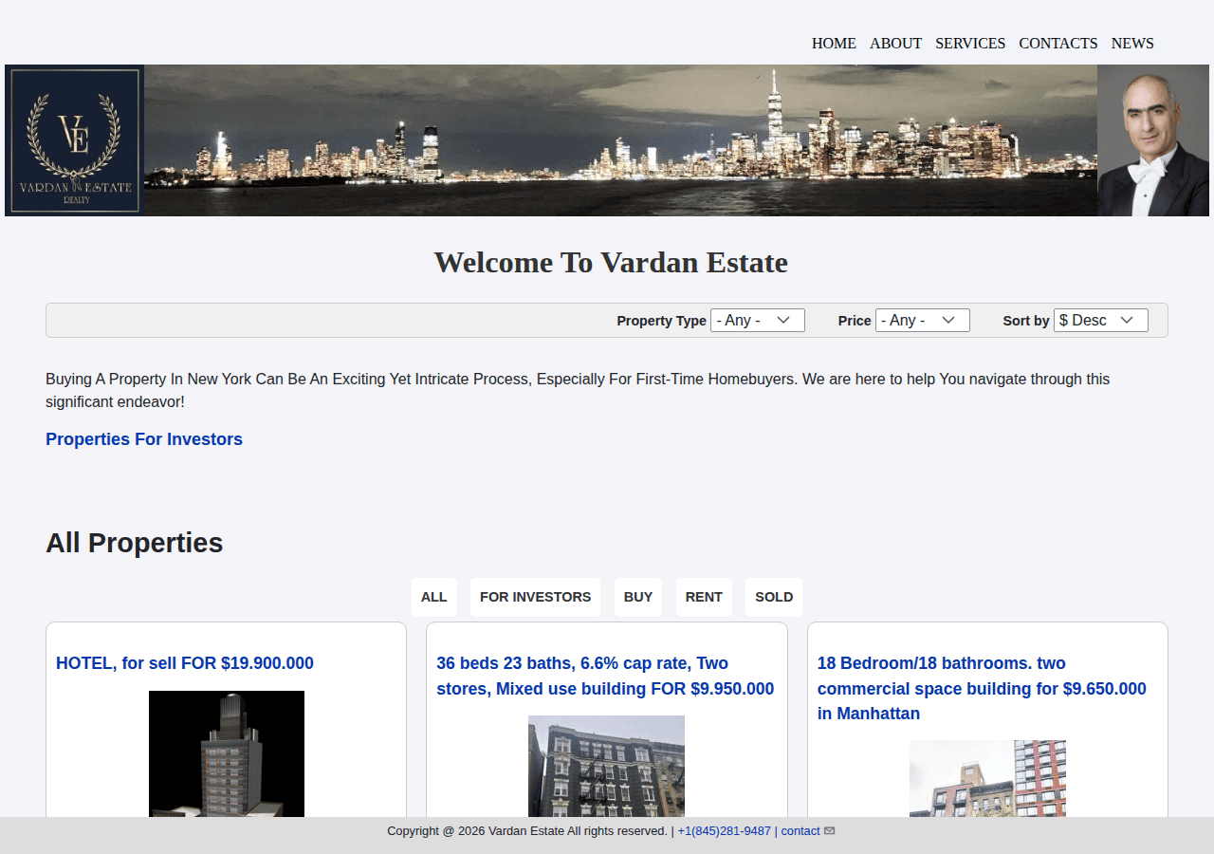Follow the Properties For Investors link

(144, 439)
